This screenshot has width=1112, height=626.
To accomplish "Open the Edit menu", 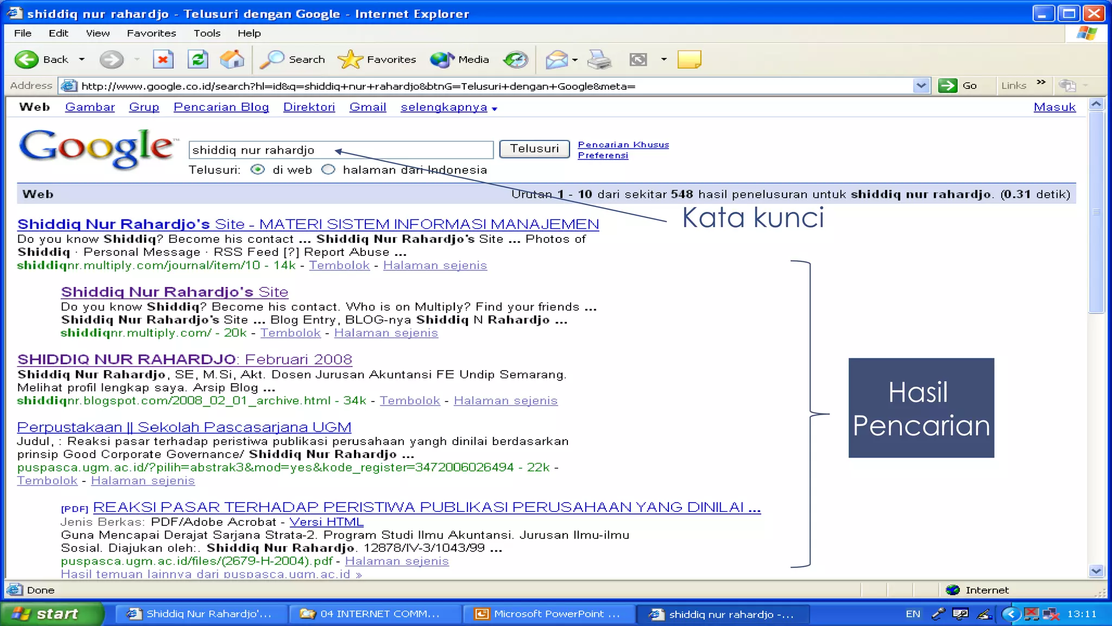I will (x=59, y=33).
